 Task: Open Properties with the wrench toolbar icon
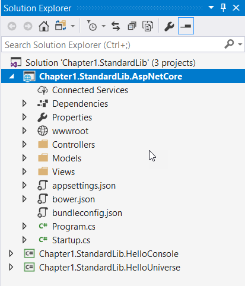pos(169,26)
